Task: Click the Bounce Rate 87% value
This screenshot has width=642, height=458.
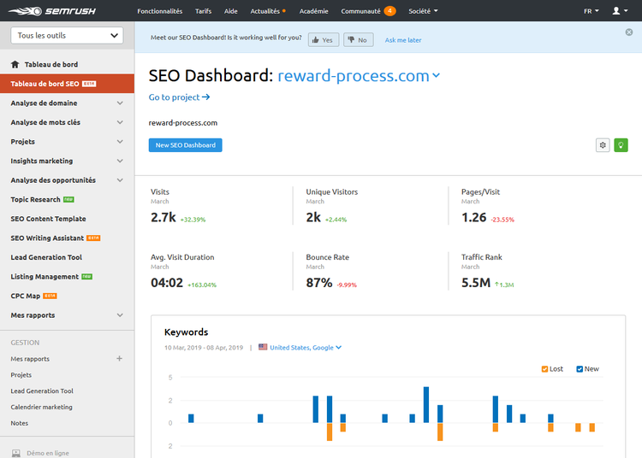Action: click(x=319, y=283)
